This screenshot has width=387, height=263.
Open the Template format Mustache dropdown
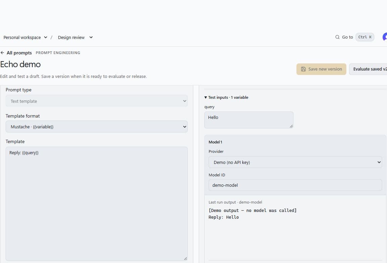click(x=97, y=127)
